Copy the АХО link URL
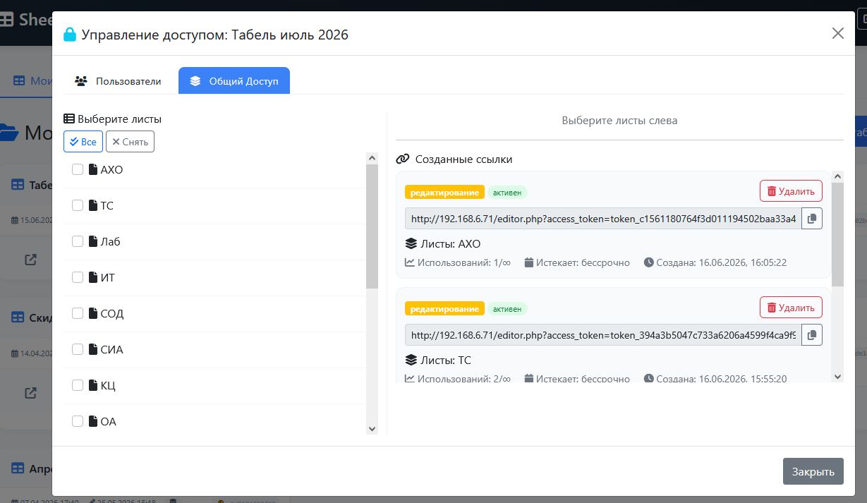Viewport: 867px width, 503px height. click(812, 219)
